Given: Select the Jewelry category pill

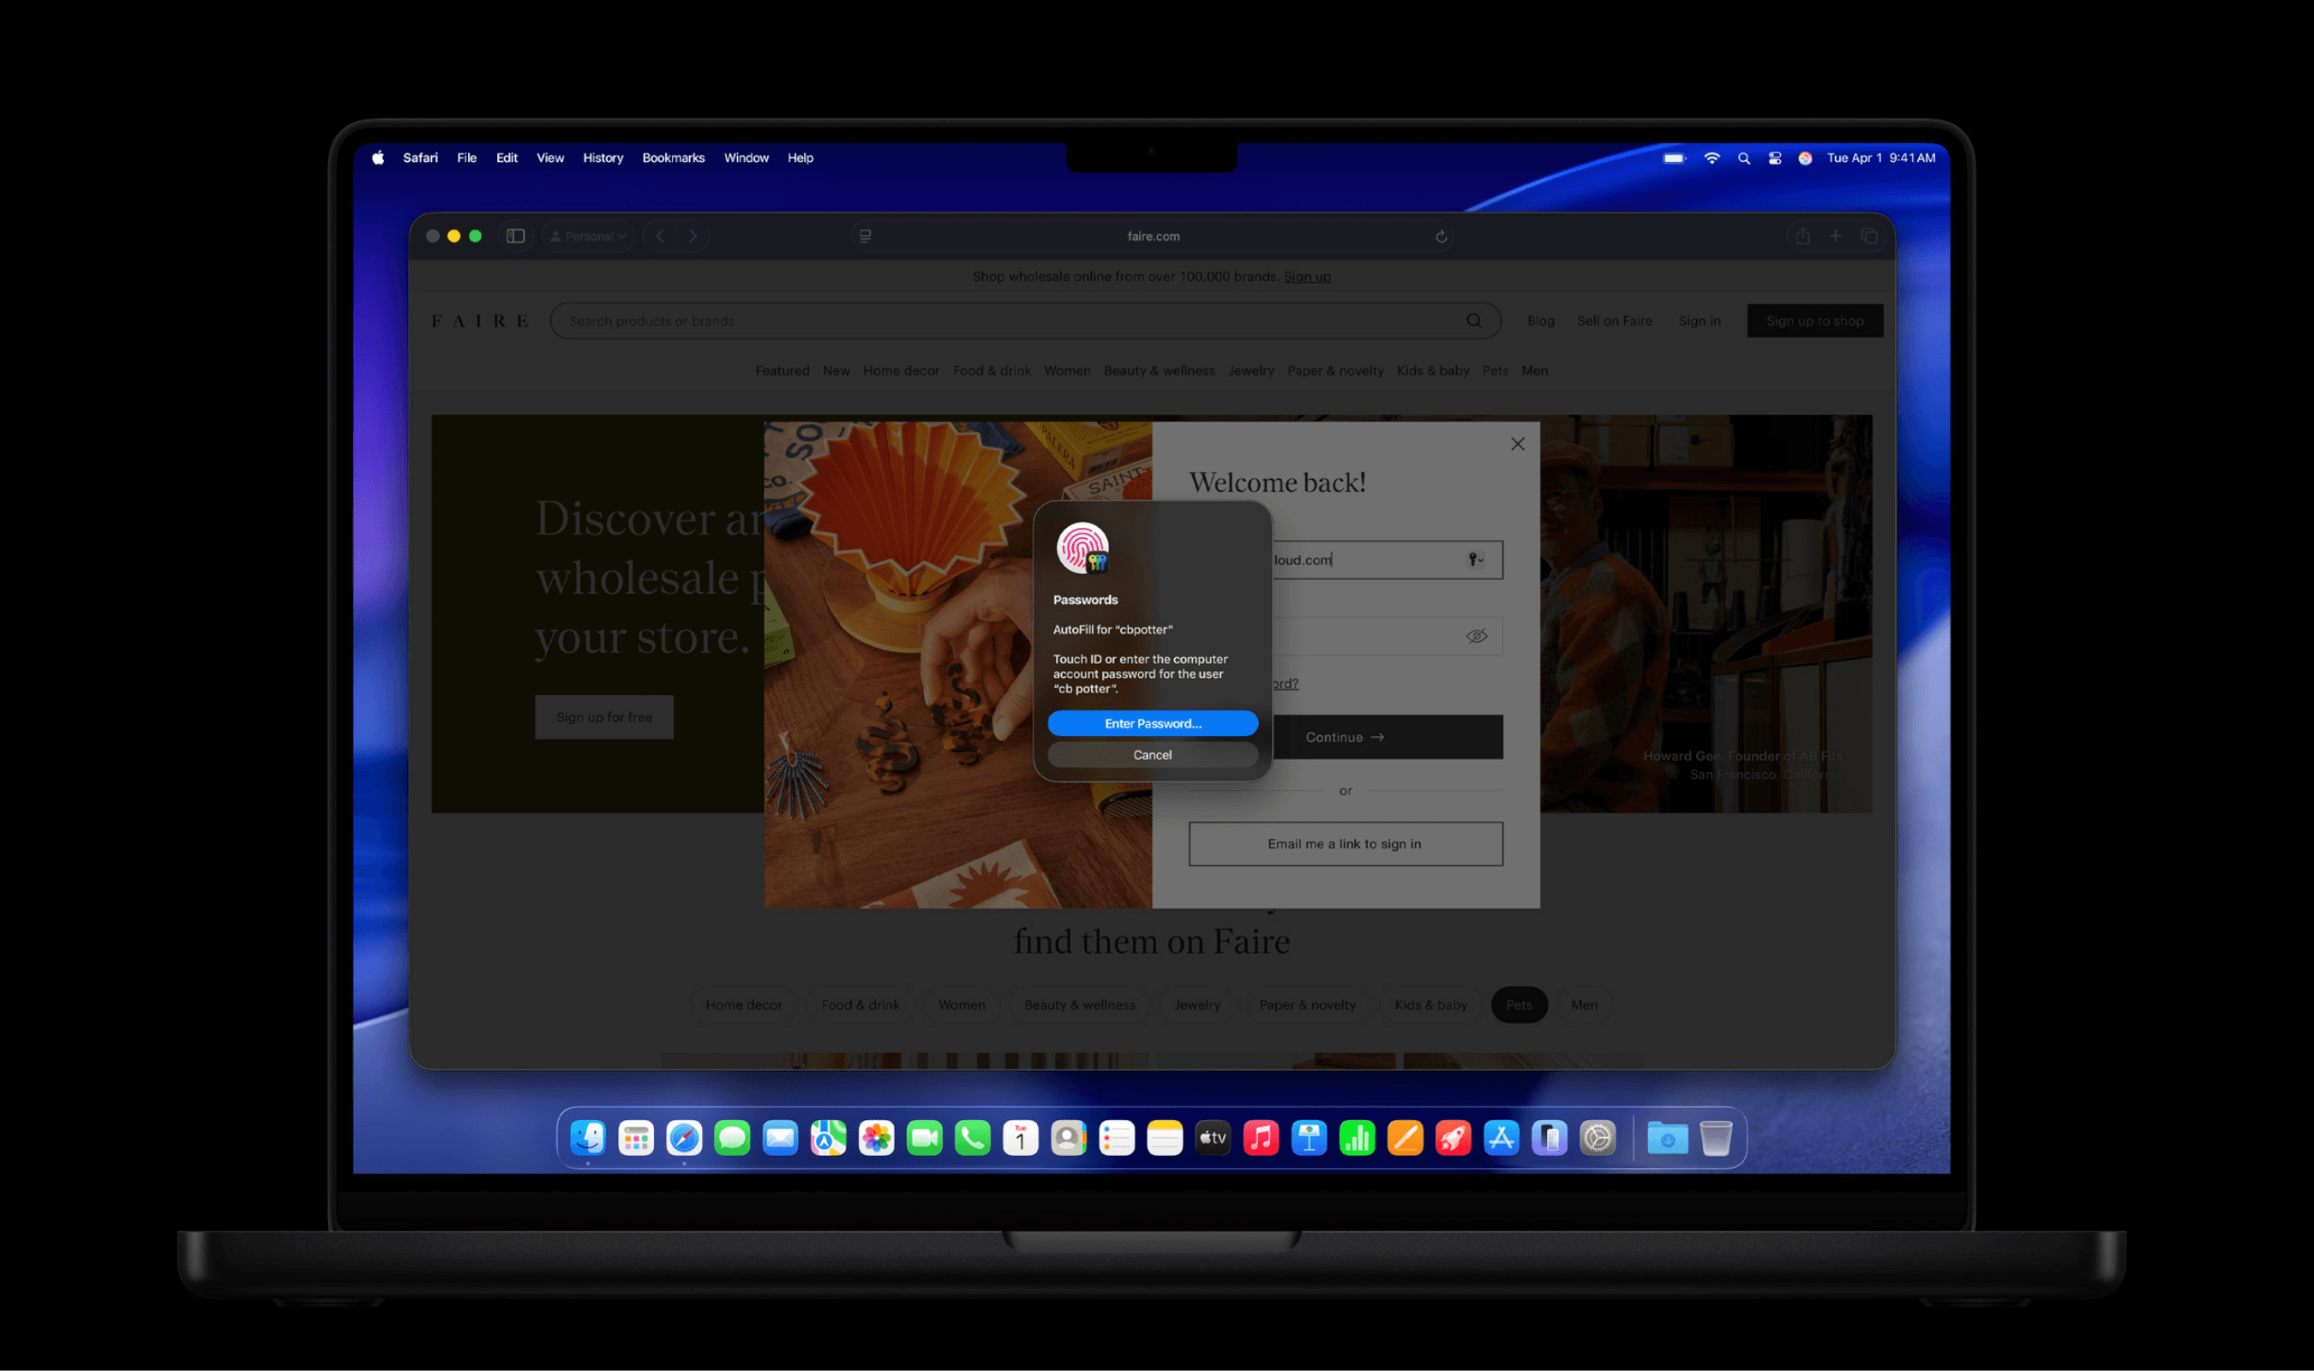Looking at the screenshot, I should point(1197,1004).
